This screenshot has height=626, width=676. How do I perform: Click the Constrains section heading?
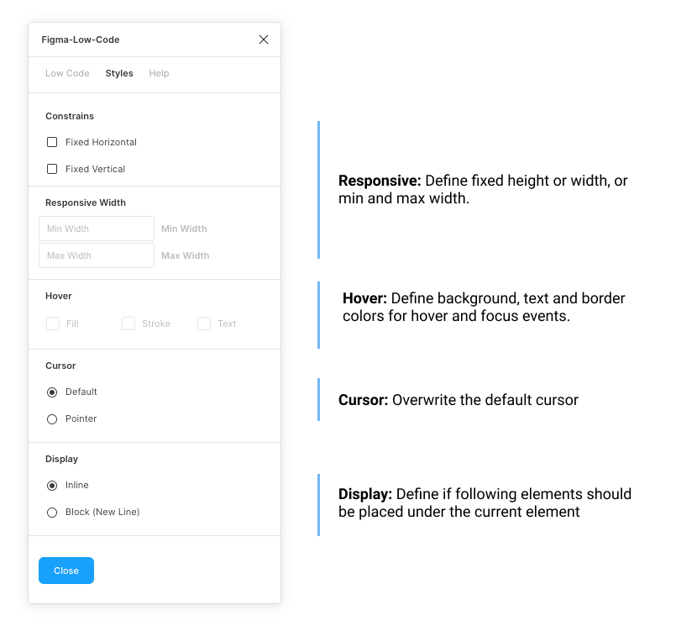pos(70,116)
